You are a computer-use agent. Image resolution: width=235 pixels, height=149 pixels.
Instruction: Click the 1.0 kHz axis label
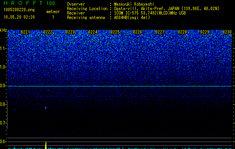pyautogui.click(x=3, y=67)
